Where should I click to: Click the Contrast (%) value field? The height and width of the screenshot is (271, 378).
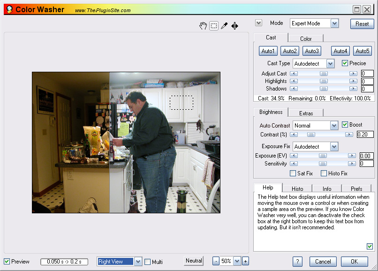pyautogui.click(x=365, y=135)
